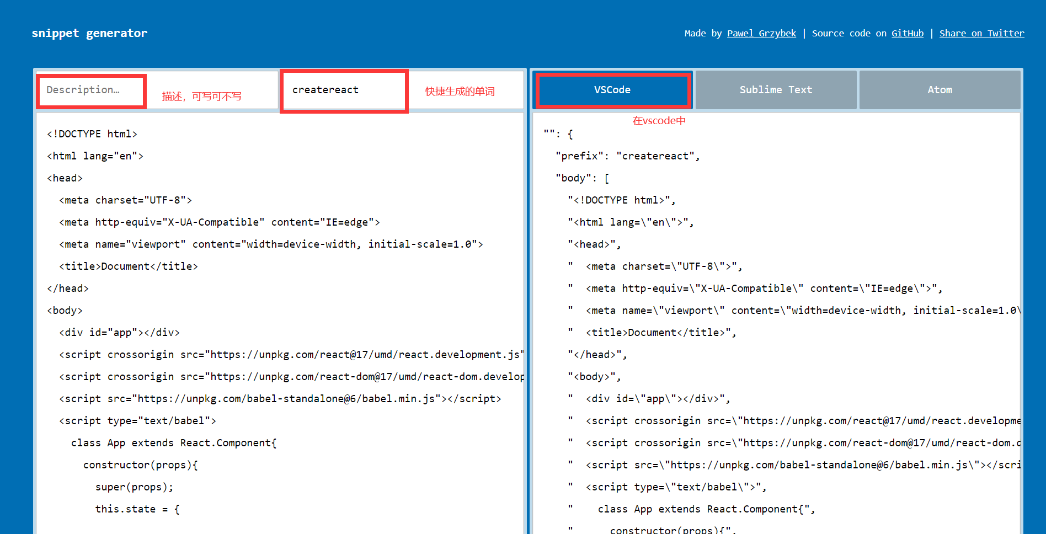Click the <html lang="en"> line in left editor
This screenshot has height=534, width=1046.
point(95,156)
